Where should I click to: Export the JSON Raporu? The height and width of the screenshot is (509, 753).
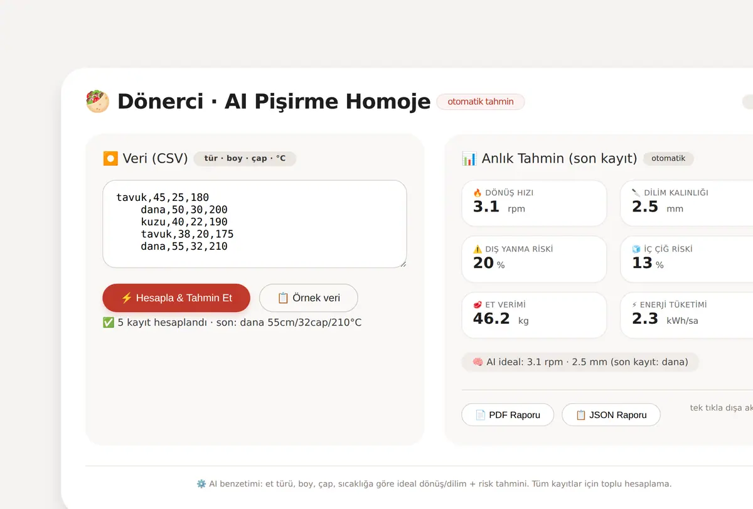611,415
